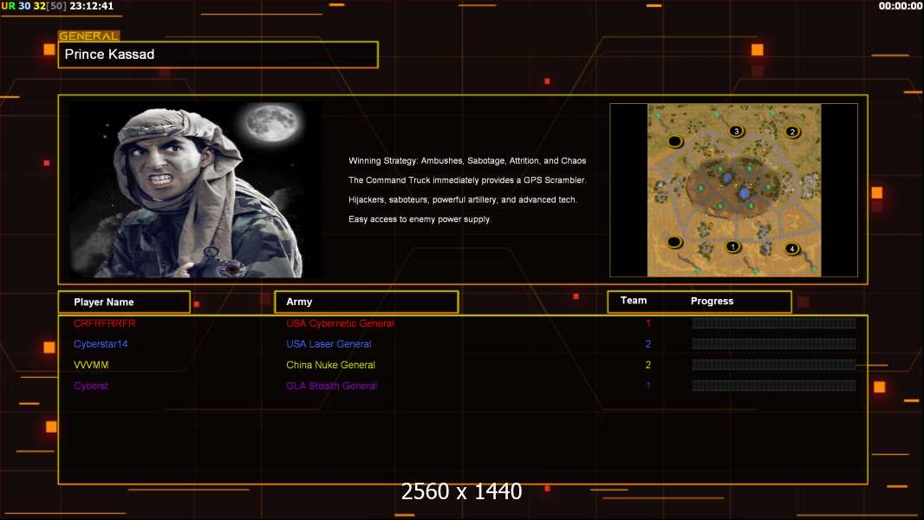
Task: Click team number 1 in the Cyberst row
Action: (648, 386)
